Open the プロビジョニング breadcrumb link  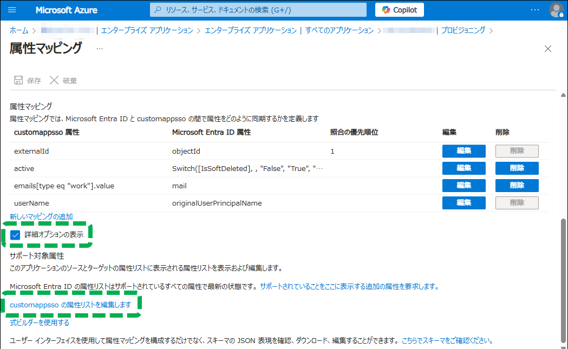[463, 30]
